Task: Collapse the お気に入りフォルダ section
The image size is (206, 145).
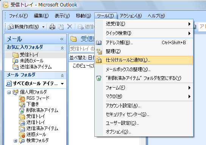Action: click(62, 48)
